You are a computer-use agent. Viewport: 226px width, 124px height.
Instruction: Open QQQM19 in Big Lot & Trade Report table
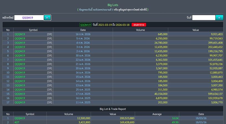[20, 118]
